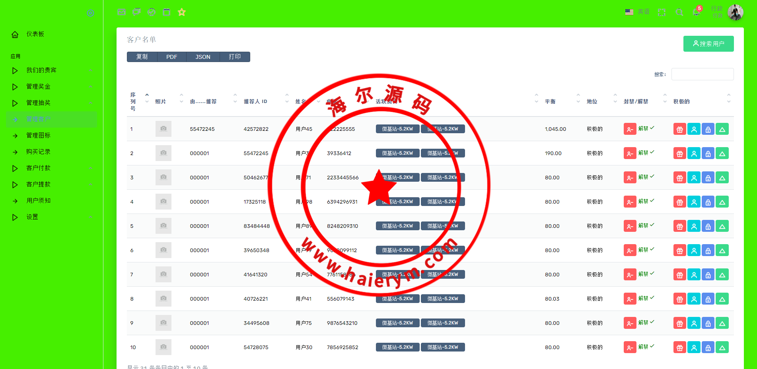
Task: Open the chat bubbles icon
Action: coord(136,12)
